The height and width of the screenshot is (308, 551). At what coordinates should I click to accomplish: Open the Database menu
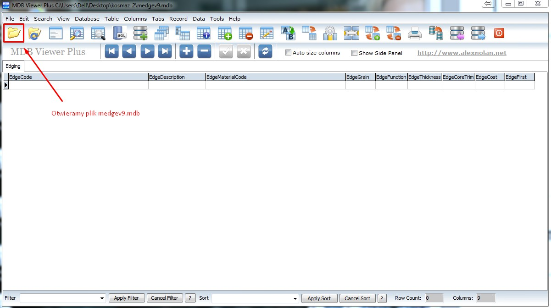tap(87, 19)
